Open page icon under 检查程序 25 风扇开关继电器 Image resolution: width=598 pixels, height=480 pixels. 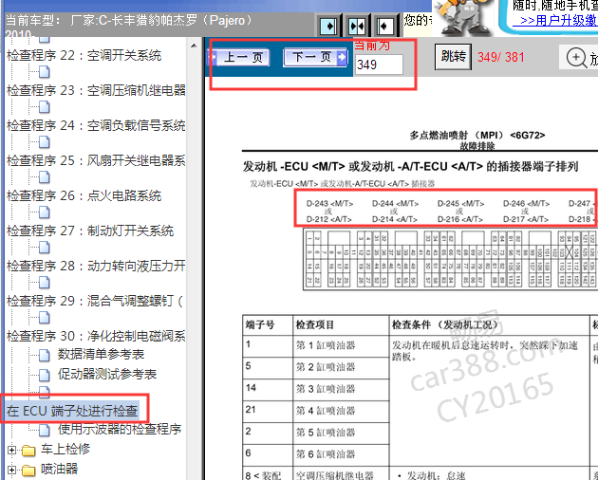pyautogui.click(x=45, y=177)
